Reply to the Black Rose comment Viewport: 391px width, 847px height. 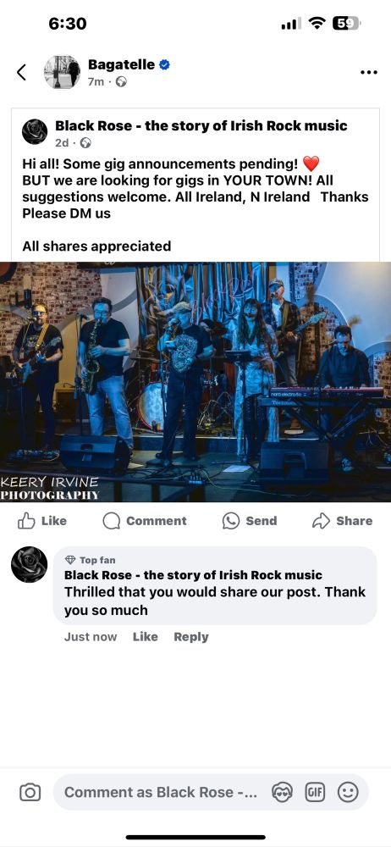point(191,637)
